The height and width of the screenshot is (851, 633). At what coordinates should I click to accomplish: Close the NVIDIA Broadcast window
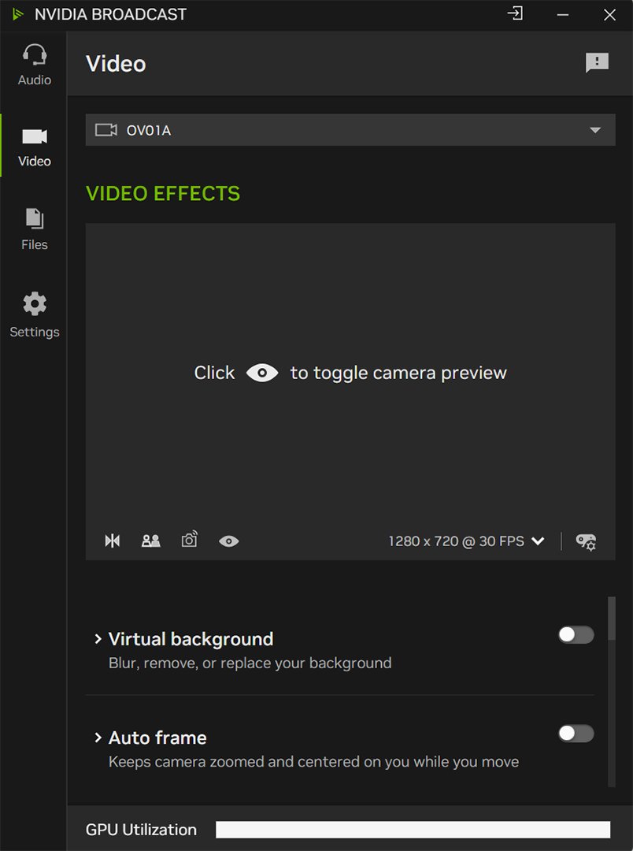click(x=609, y=15)
